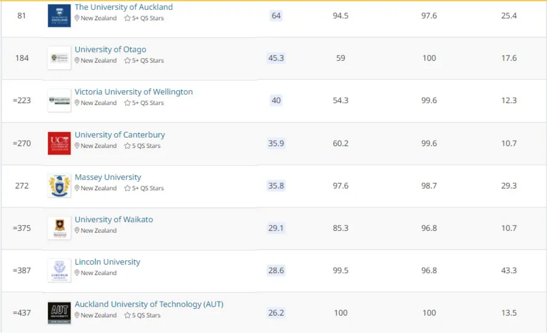The image size is (547, 336).
Task: Open Massey University link
Action: click(x=108, y=177)
